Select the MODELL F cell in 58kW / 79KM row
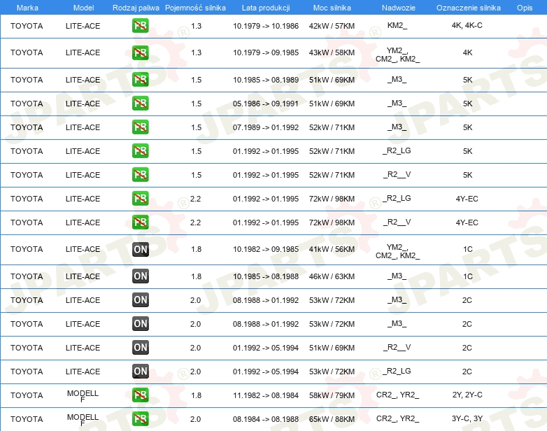 pyautogui.click(x=83, y=396)
